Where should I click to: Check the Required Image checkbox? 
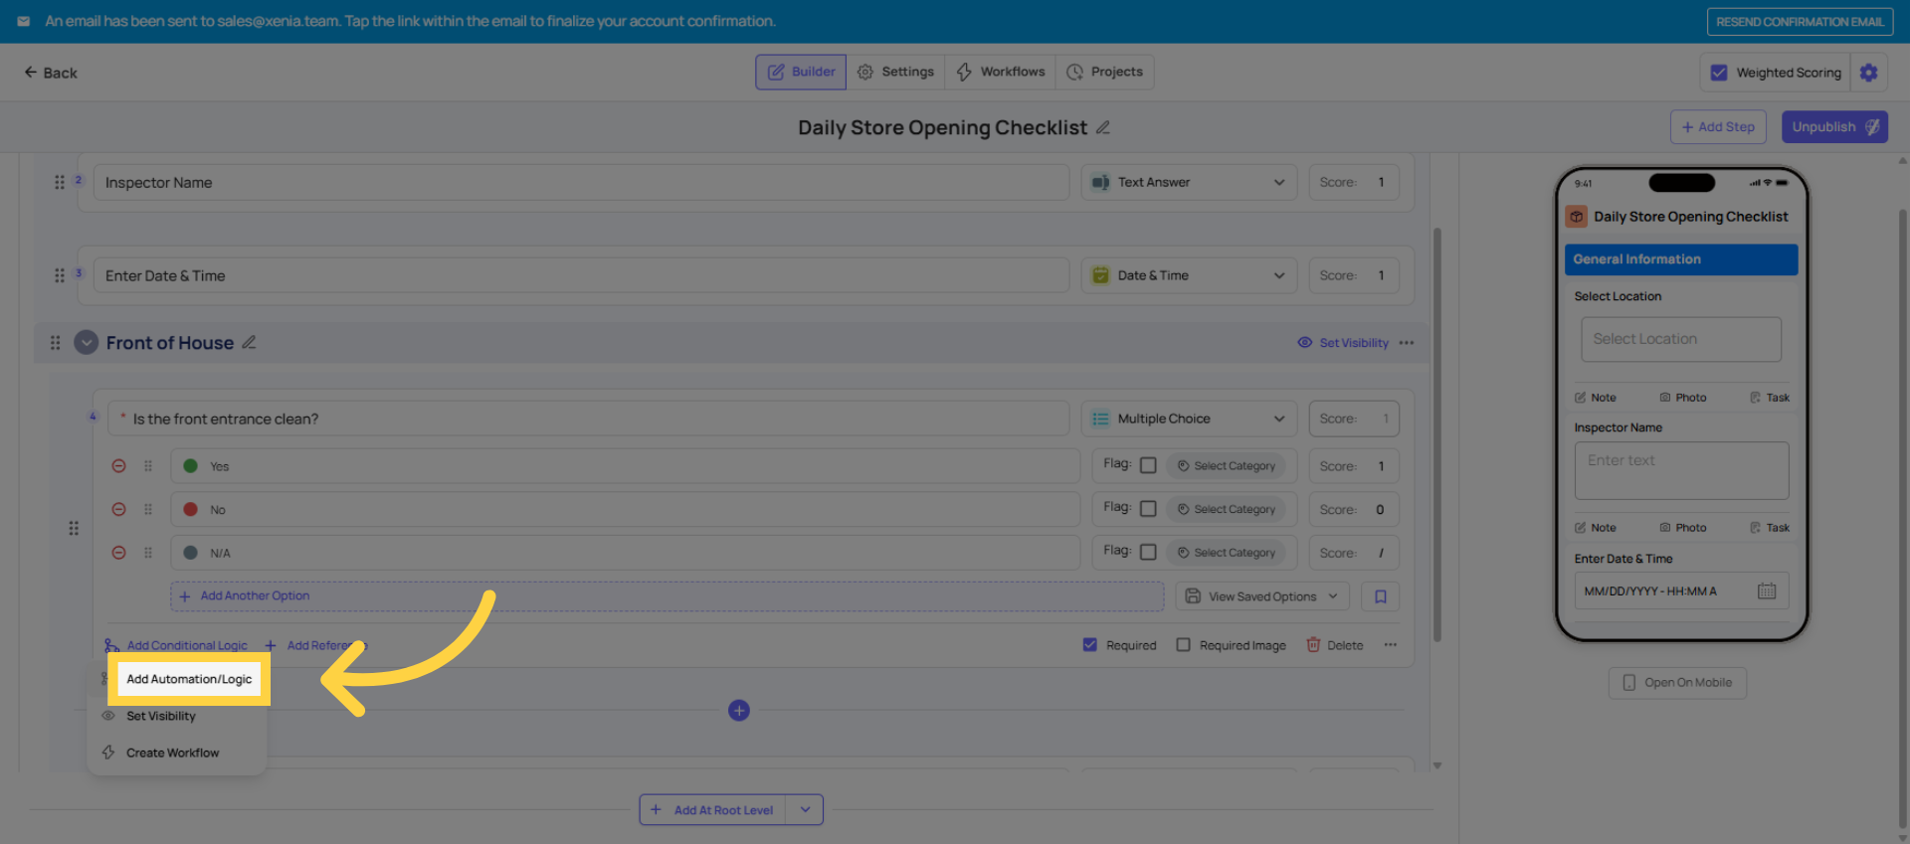(x=1183, y=645)
